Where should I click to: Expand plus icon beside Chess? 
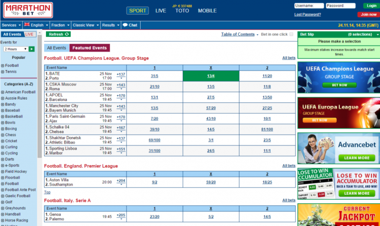3,135
